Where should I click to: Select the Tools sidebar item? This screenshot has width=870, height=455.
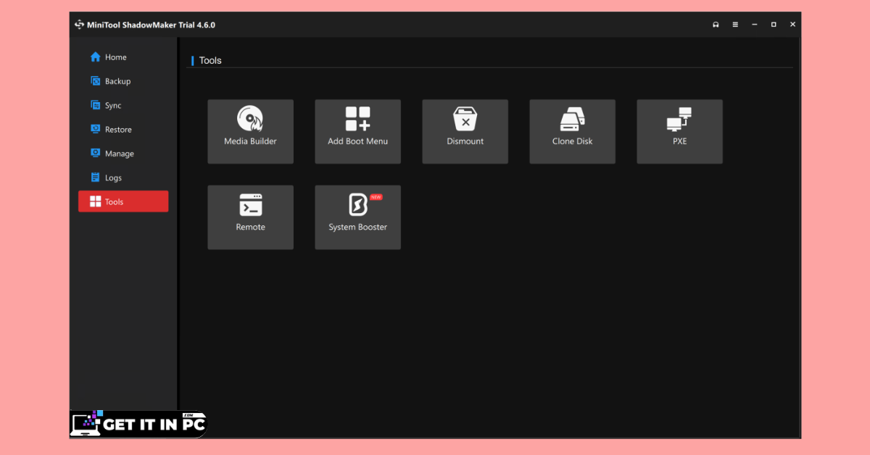123,201
